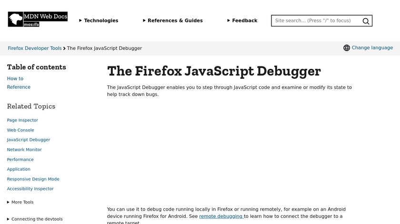Expand the Connecting the devtools section
Viewport: 400px width, 224px height.
click(x=35, y=219)
